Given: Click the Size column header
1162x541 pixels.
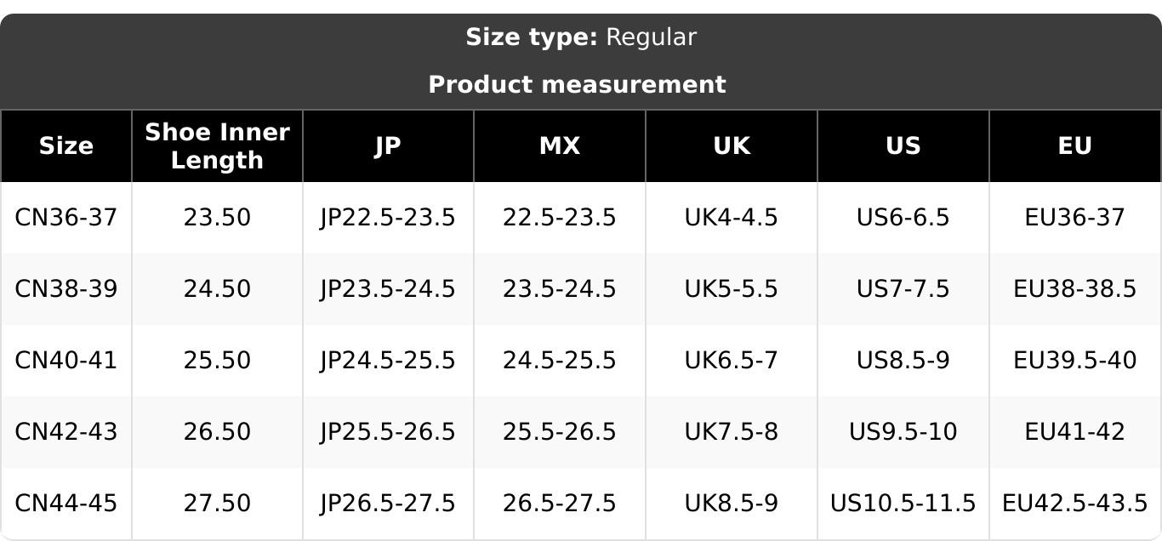Looking at the screenshot, I should click(66, 146).
